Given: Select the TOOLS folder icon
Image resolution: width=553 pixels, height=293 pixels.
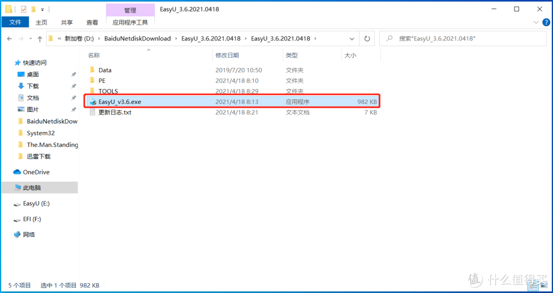Looking at the screenshot, I should (92, 91).
